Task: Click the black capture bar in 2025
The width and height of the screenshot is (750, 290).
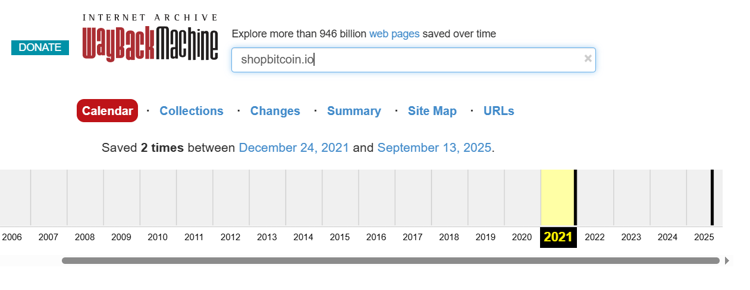Action: tap(711, 197)
